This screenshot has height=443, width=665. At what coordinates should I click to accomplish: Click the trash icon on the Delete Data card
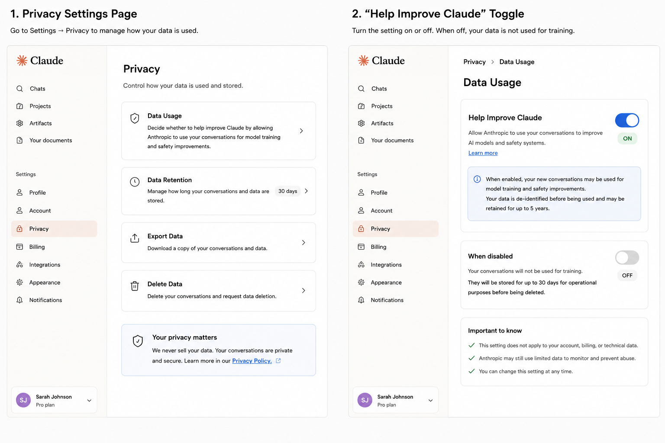[x=135, y=286]
